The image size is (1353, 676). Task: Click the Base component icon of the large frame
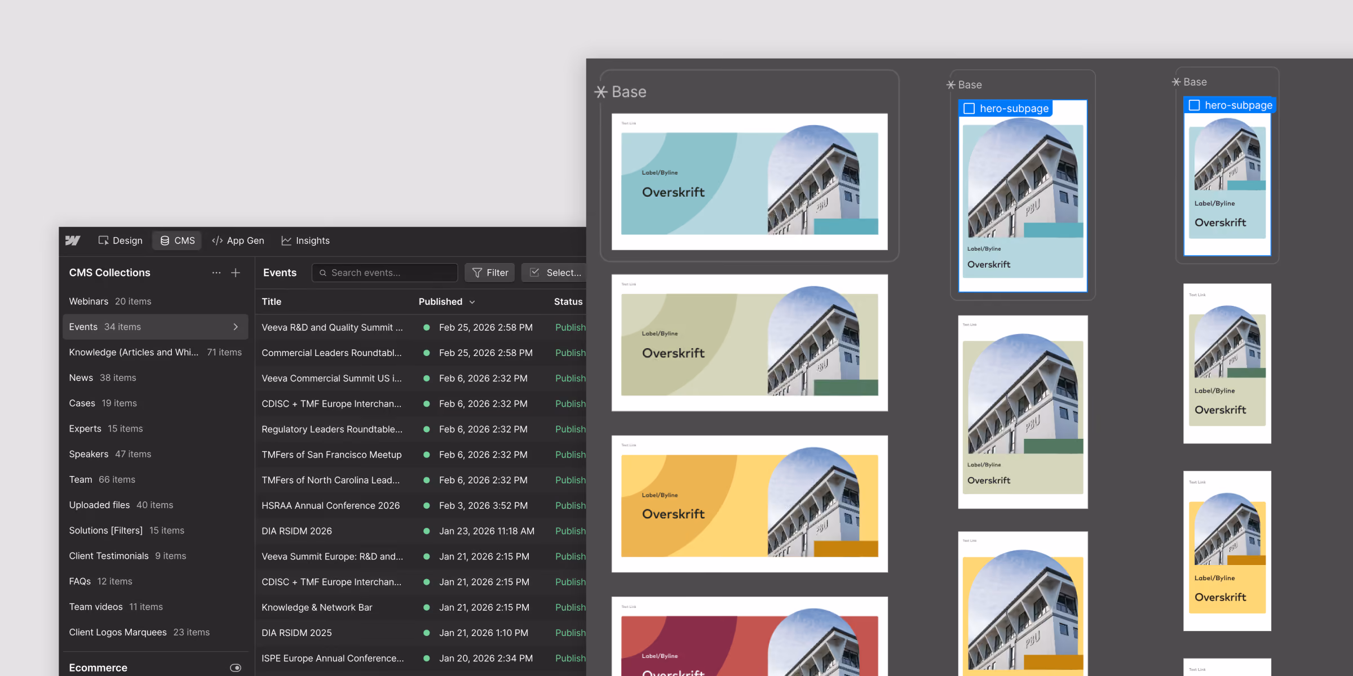[601, 92]
